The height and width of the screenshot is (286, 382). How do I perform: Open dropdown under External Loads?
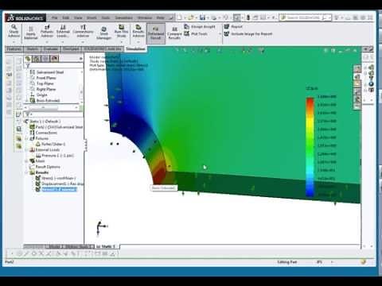(63, 42)
